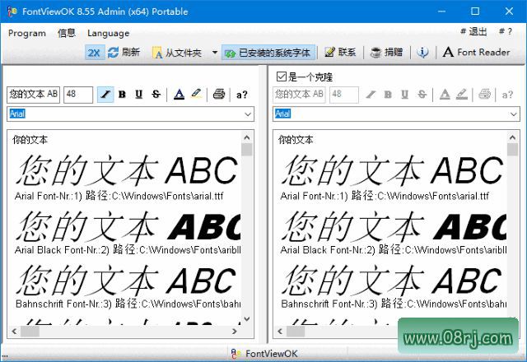
Task: Uncheck the 是一个克隆 clone checkbox
Action: click(x=281, y=77)
